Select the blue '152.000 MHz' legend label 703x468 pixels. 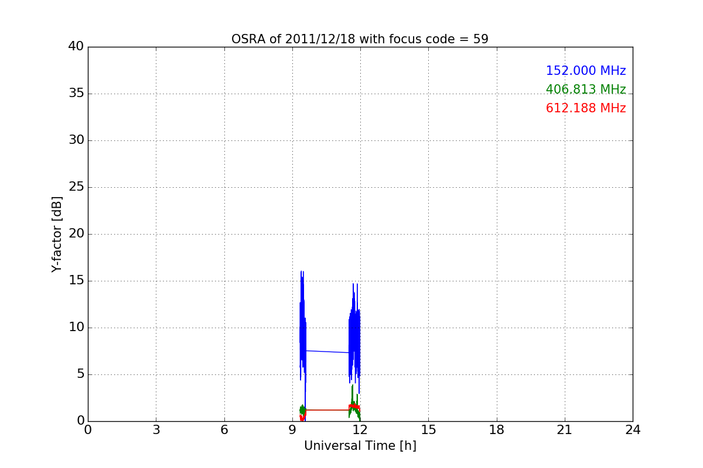pyautogui.click(x=586, y=71)
